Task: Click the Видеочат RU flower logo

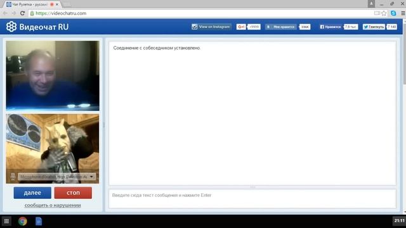Action: tap(11, 27)
